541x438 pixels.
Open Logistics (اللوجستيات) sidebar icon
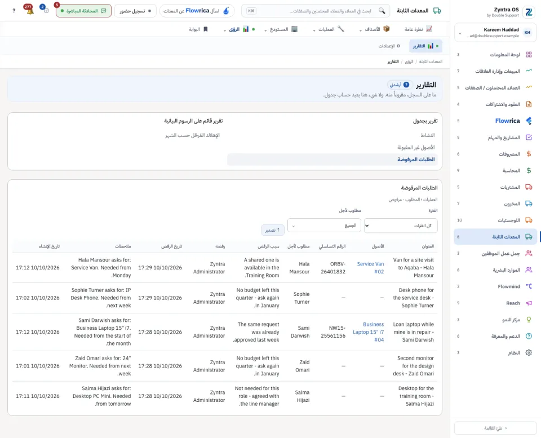tap(529, 220)
